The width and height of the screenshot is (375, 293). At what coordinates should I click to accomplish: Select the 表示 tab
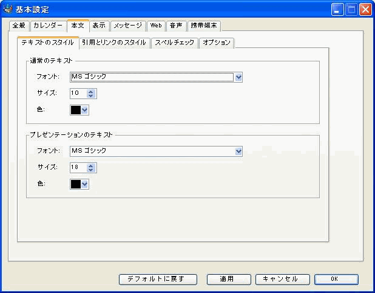pos(99,26)
